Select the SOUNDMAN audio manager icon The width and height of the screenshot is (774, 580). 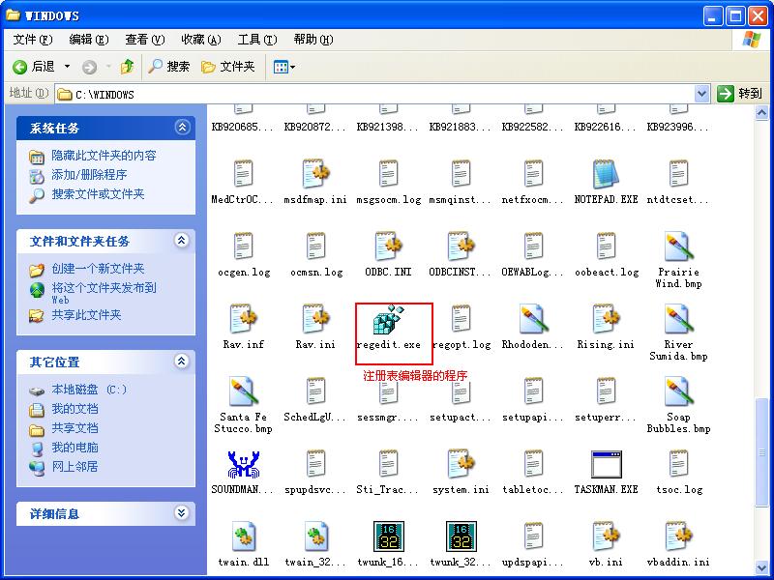[244, 465]
